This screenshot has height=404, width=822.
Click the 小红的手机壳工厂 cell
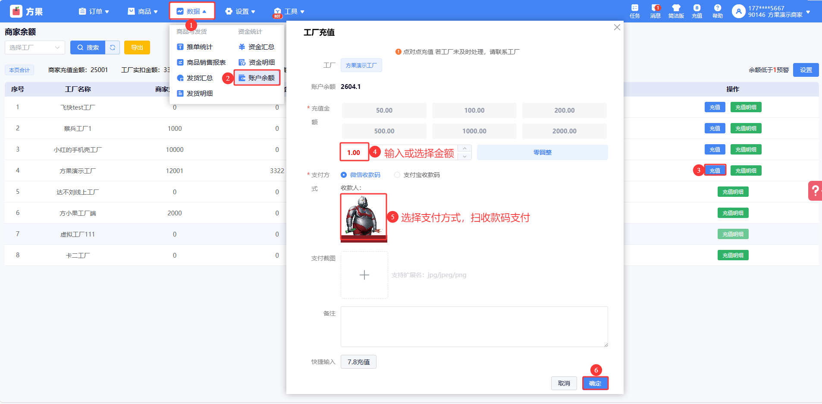pyautogui.click(x=78, y=149)
